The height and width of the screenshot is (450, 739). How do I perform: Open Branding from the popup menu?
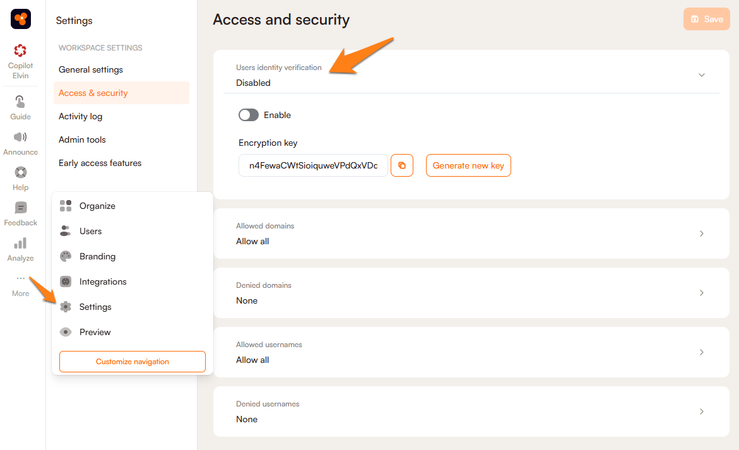(97, 256)
